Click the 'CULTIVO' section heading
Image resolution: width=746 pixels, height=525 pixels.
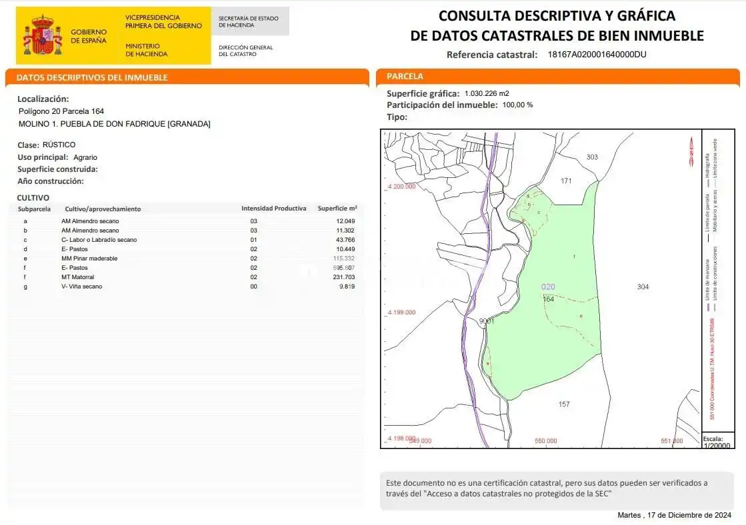click(x=33, y=197)
